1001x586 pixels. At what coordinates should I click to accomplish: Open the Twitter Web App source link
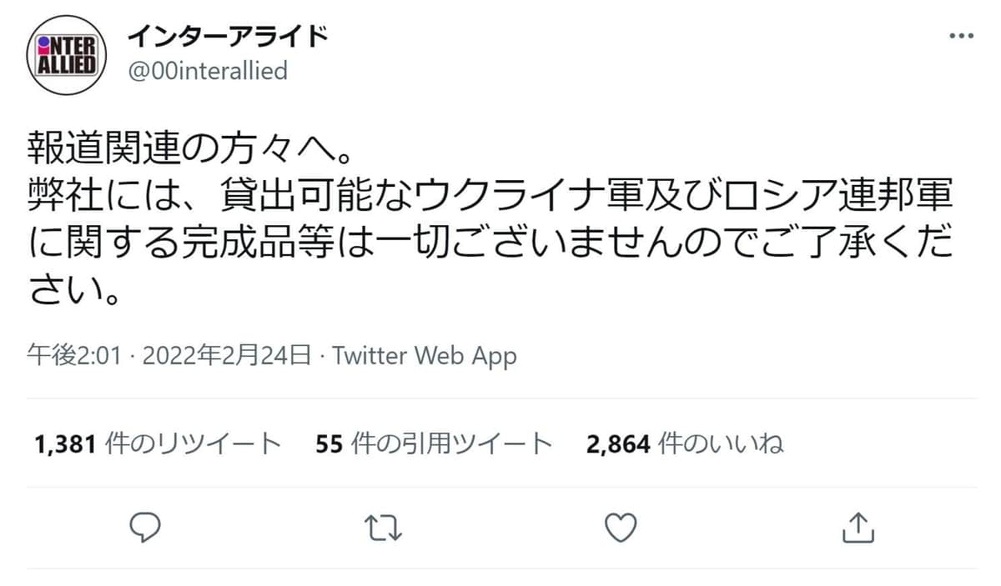pos(425,357)
